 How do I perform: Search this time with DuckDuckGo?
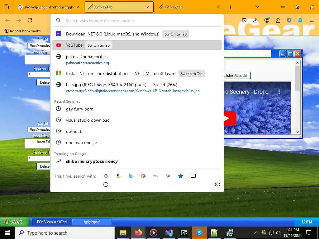pos(143,176)
